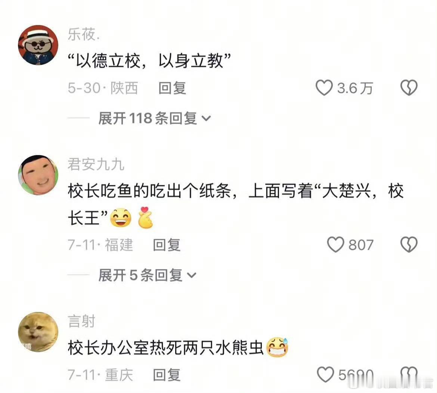Open 君安九九's profile avatar
The image size is (437, 393).
pyautogui.click(x=38, y=175)
